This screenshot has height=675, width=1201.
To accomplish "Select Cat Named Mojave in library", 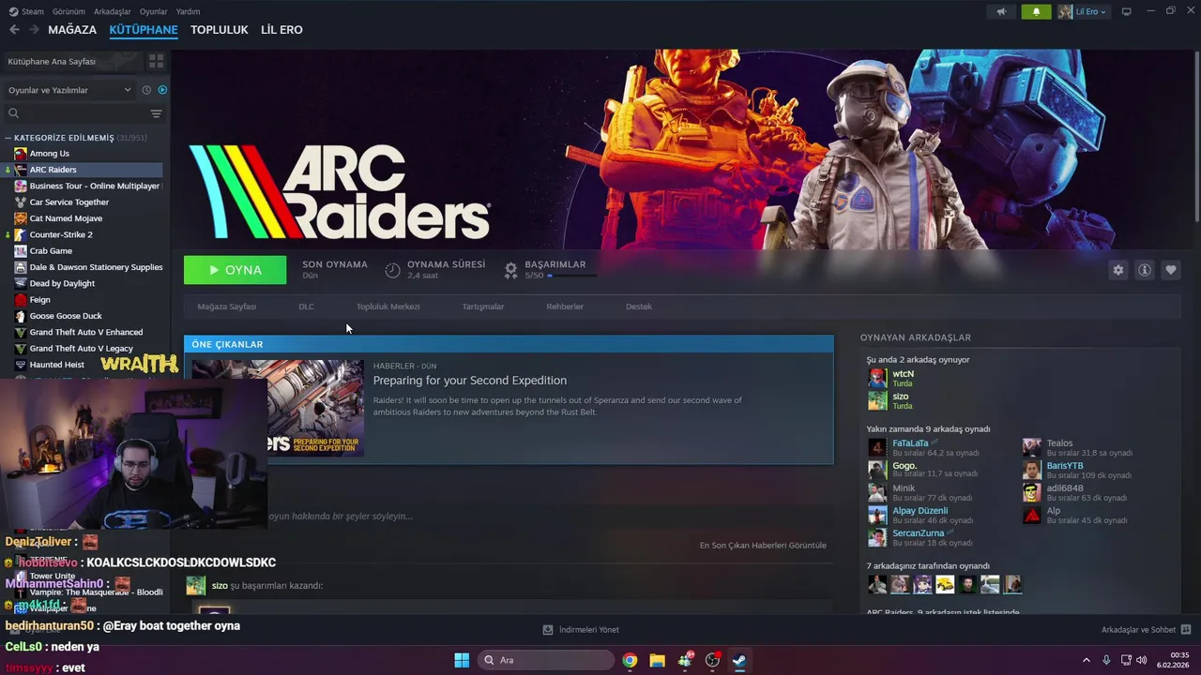I will (66, 218).
